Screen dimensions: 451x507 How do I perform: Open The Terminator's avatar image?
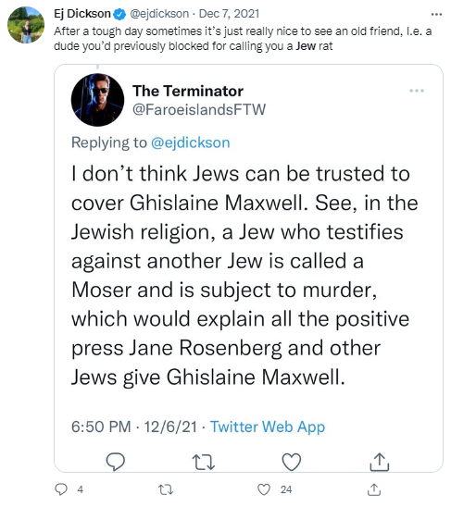point(97,100)
